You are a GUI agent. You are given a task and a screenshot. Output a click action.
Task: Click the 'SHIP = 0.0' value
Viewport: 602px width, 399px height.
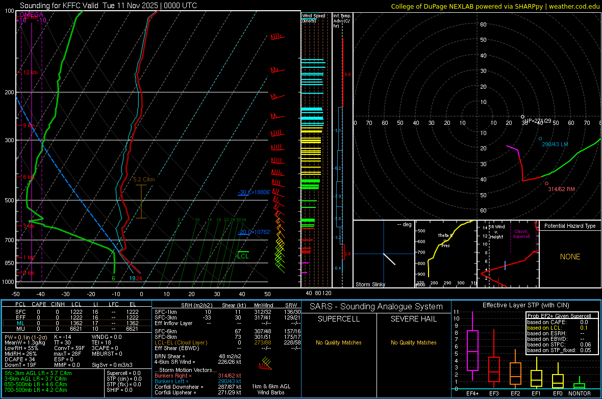click(119, 390)
